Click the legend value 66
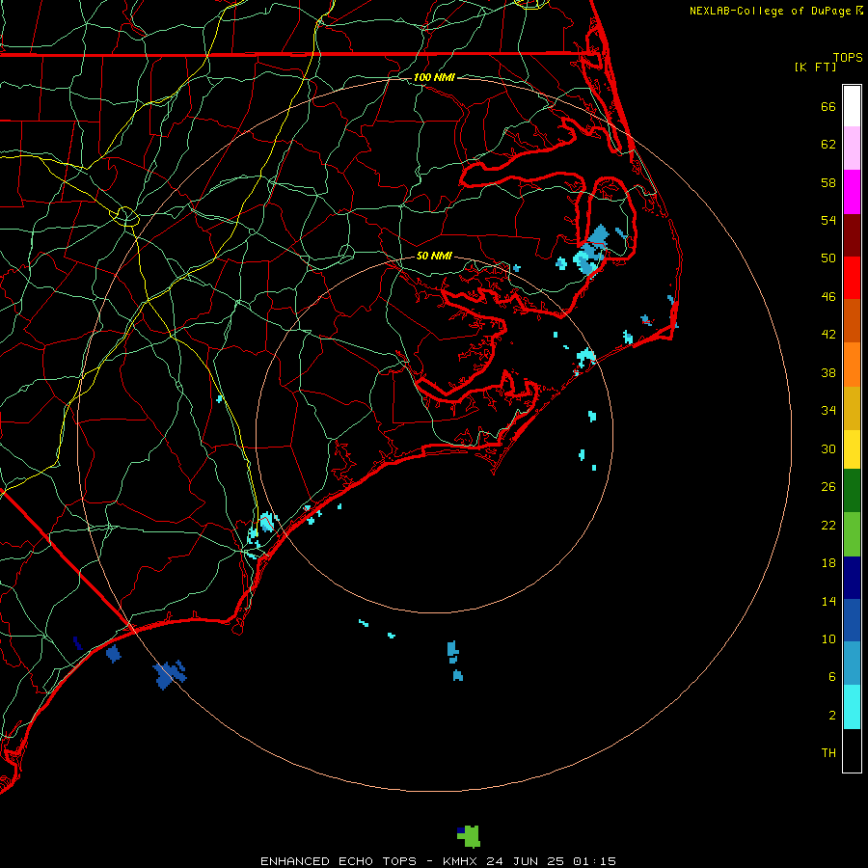The width and height of the screenshot is (868, 868). (x=828, y=107)
